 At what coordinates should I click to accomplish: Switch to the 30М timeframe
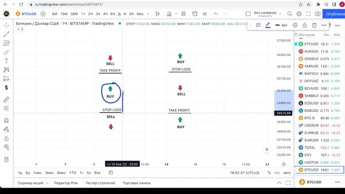(x=74, y=14)
